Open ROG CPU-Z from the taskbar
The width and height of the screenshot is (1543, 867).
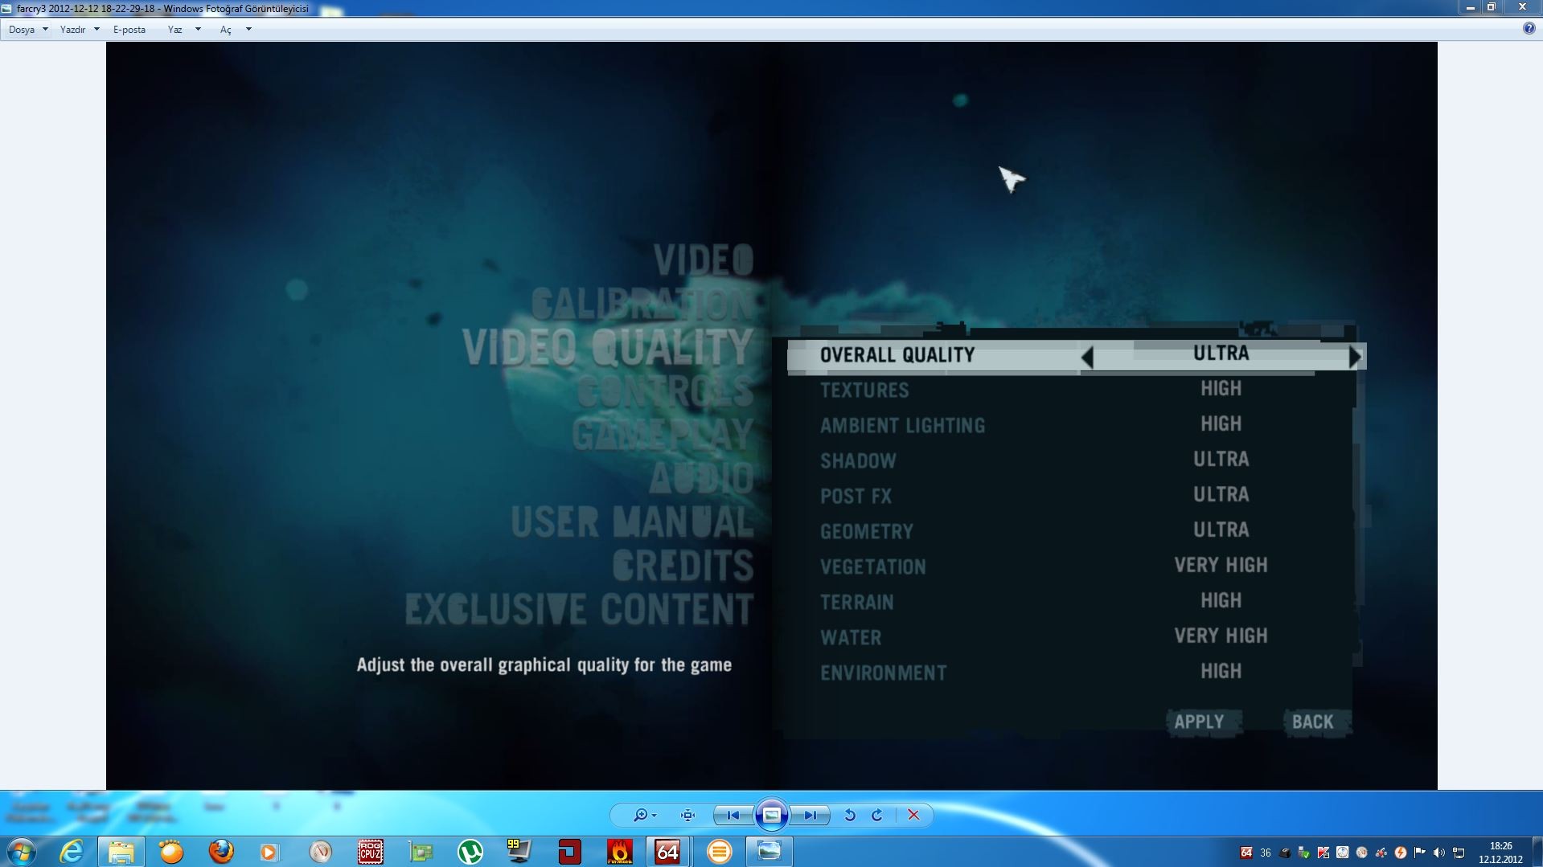click(370, 851)
